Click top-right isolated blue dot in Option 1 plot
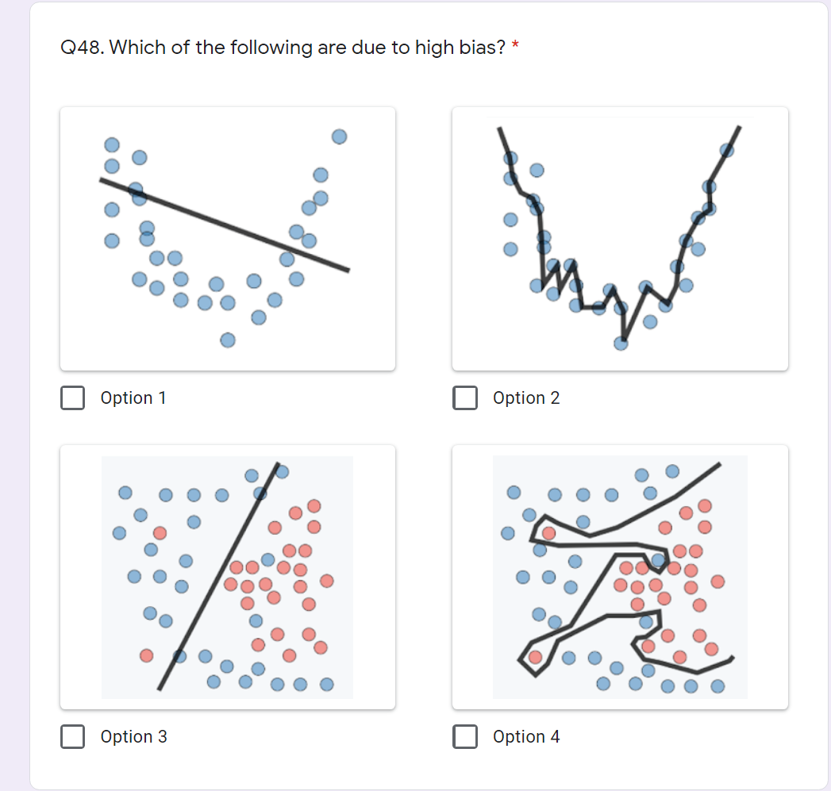The width and height of the screenshot is (831, 791). tap(339, 136)
